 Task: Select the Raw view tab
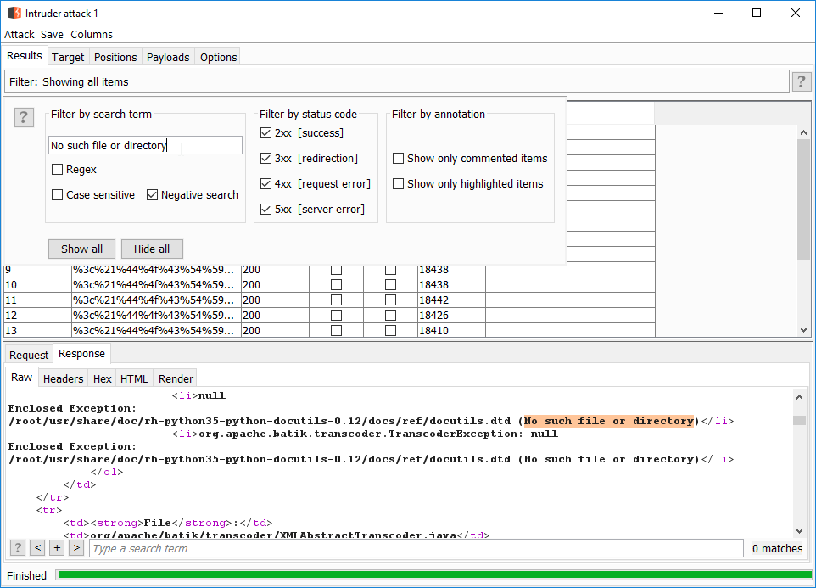[x=22, y=378]
